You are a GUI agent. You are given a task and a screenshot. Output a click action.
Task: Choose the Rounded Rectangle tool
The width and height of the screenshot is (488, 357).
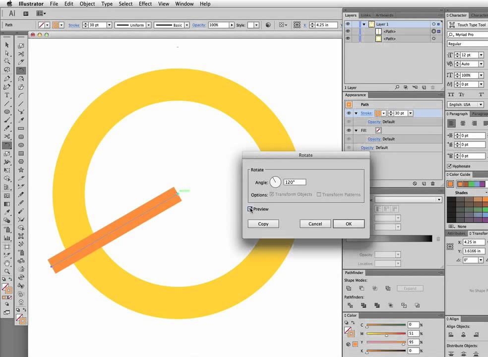(x=21, y=137)
